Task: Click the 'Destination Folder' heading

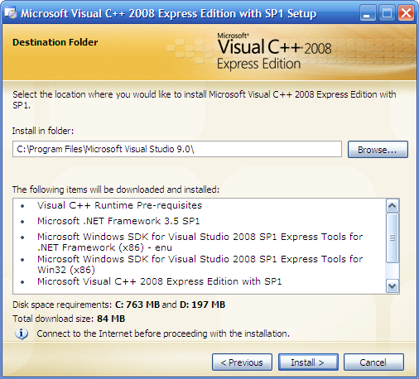Action: (x=55, y=42)
